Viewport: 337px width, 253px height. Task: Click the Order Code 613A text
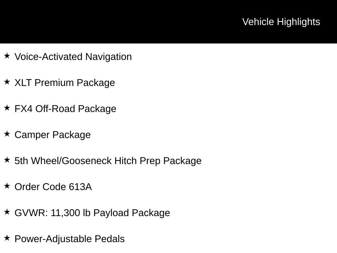click(53, 187)
